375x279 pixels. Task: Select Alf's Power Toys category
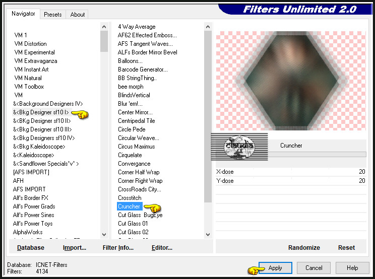33,224
